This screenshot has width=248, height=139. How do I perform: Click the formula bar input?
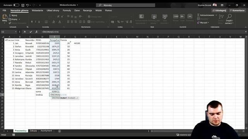click(142, 32)
